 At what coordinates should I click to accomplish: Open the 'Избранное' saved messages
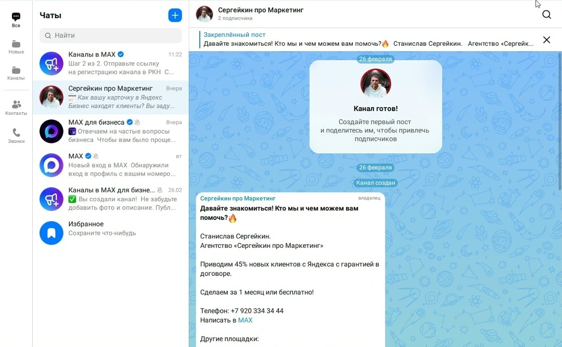pos(111,233)
